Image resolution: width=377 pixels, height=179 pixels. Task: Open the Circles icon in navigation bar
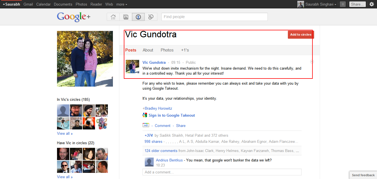(151, 17)
